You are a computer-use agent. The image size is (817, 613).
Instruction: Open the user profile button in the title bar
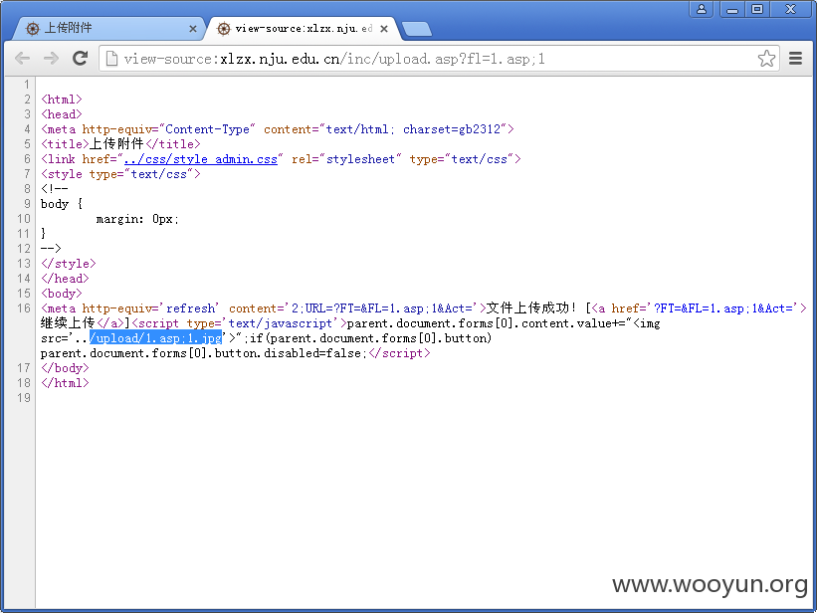tap(702, 9)
